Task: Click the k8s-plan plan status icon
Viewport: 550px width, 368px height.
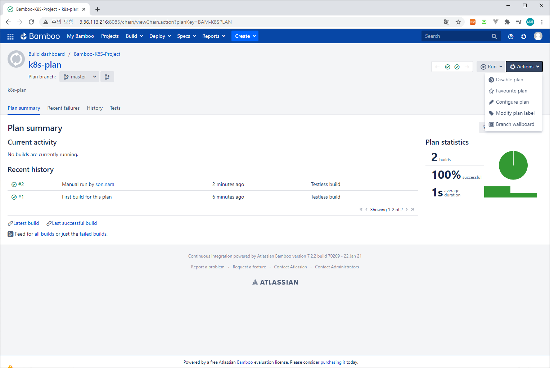Action: 16,59
